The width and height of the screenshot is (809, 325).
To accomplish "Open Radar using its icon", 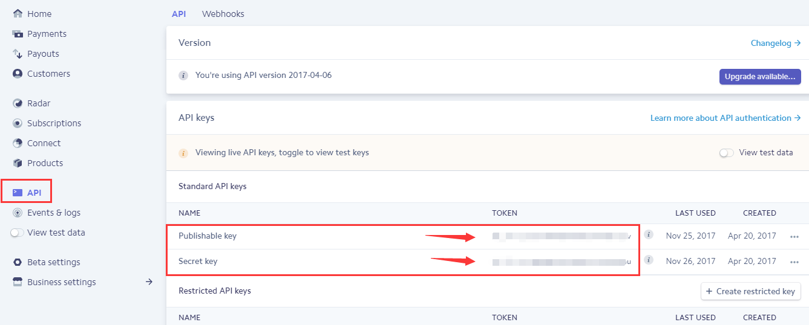I will [18, 103].
